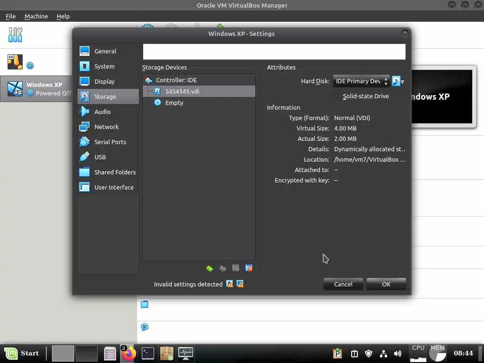Click the green Add Controller icon
The width and height of the screenshot is (484, 363).
click(x=209, y=268)
